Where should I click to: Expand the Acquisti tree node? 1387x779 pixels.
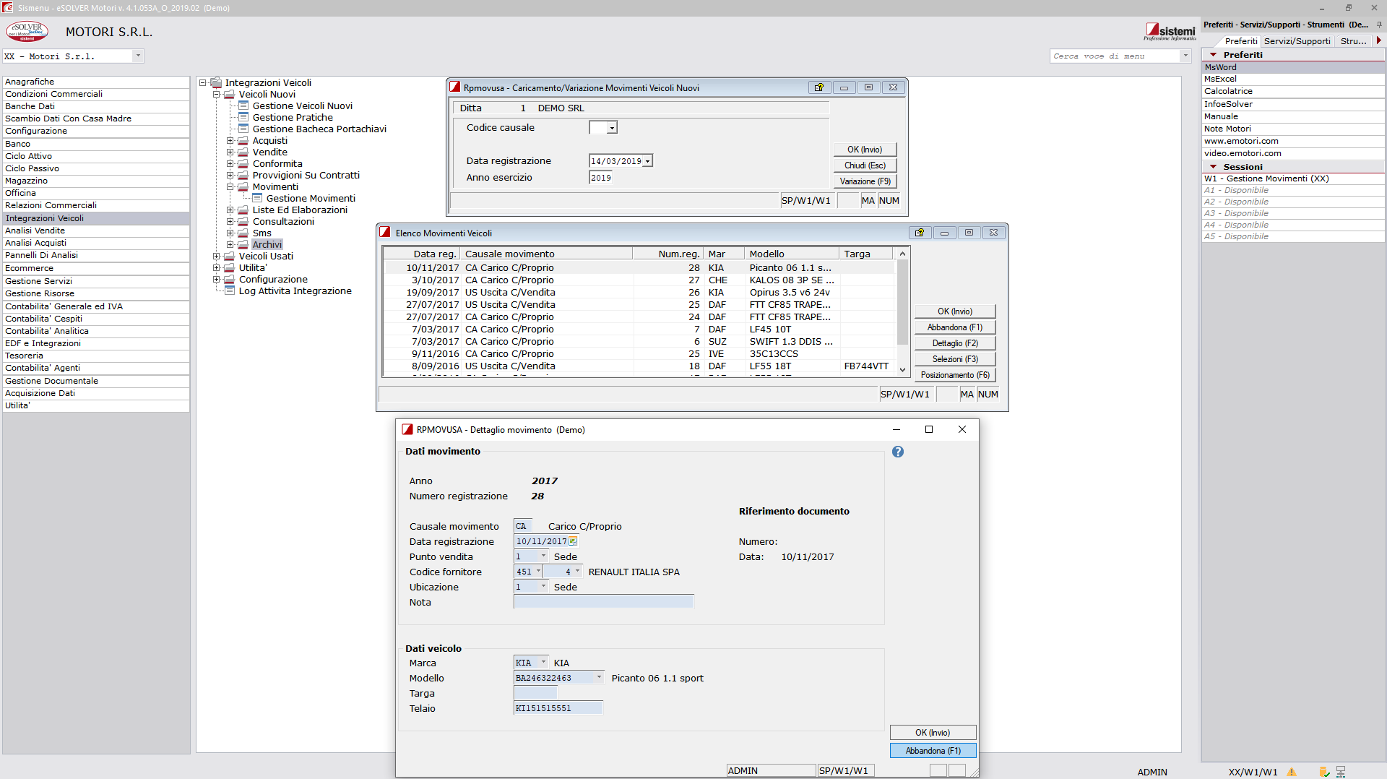point(230,140)
